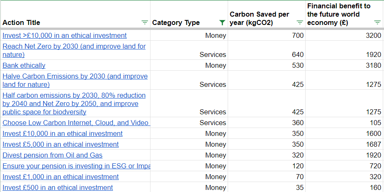
Task: Click 'Divest pension from Oil and Gas' link
Action: (53, 155)
